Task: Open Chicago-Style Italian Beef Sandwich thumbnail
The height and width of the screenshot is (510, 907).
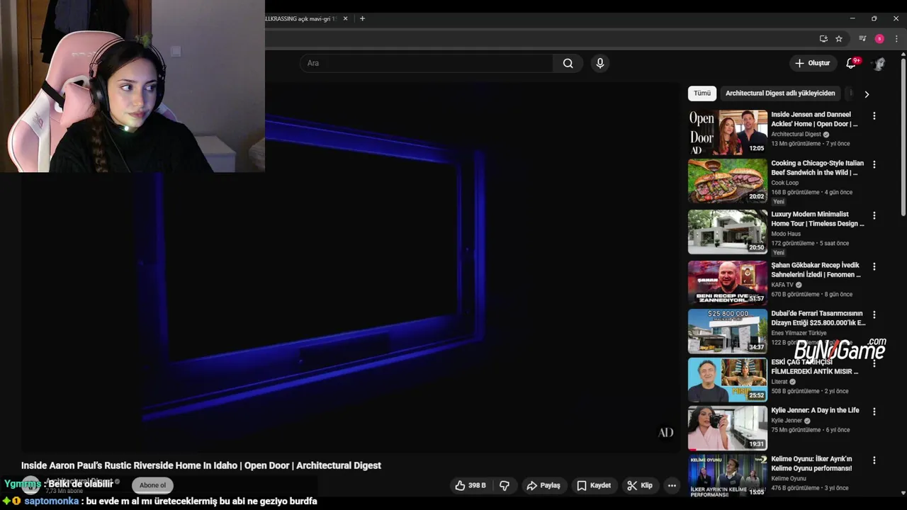Action: coord(727,181)
